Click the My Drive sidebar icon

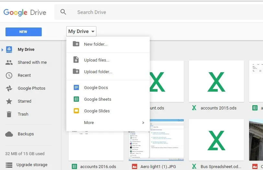pyautogui.click(x=9, y=50)
